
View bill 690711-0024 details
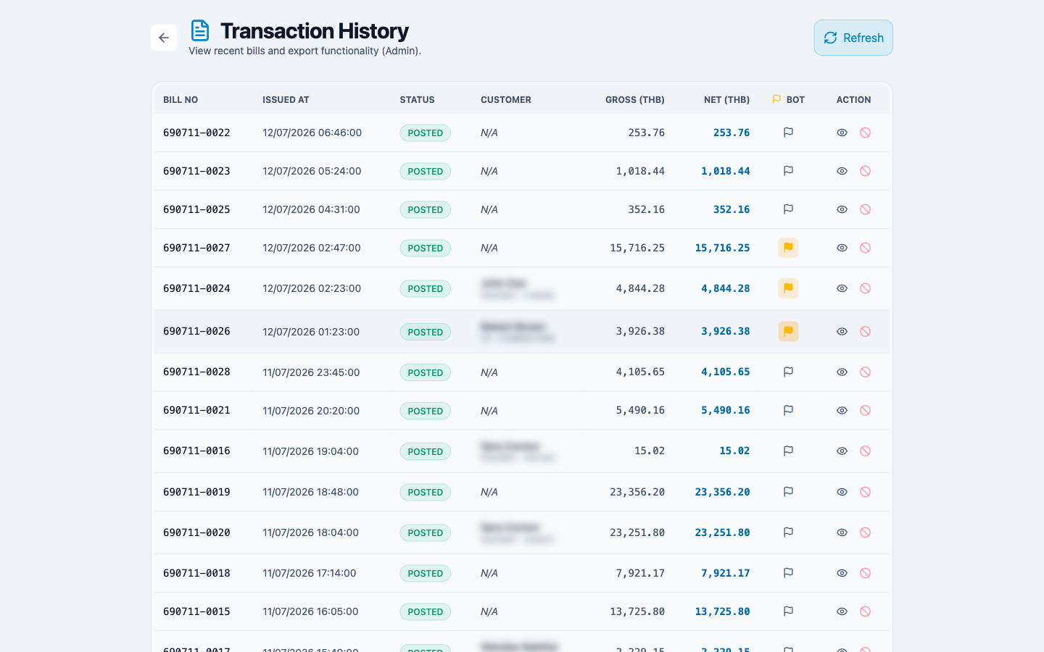point(842,288)
